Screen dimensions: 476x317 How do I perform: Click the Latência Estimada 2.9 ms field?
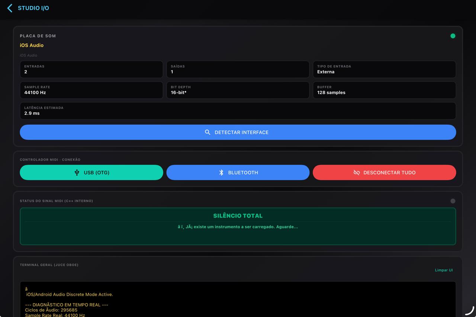coord(238,111)
